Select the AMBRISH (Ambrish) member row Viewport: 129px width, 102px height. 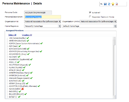point(17,75)
